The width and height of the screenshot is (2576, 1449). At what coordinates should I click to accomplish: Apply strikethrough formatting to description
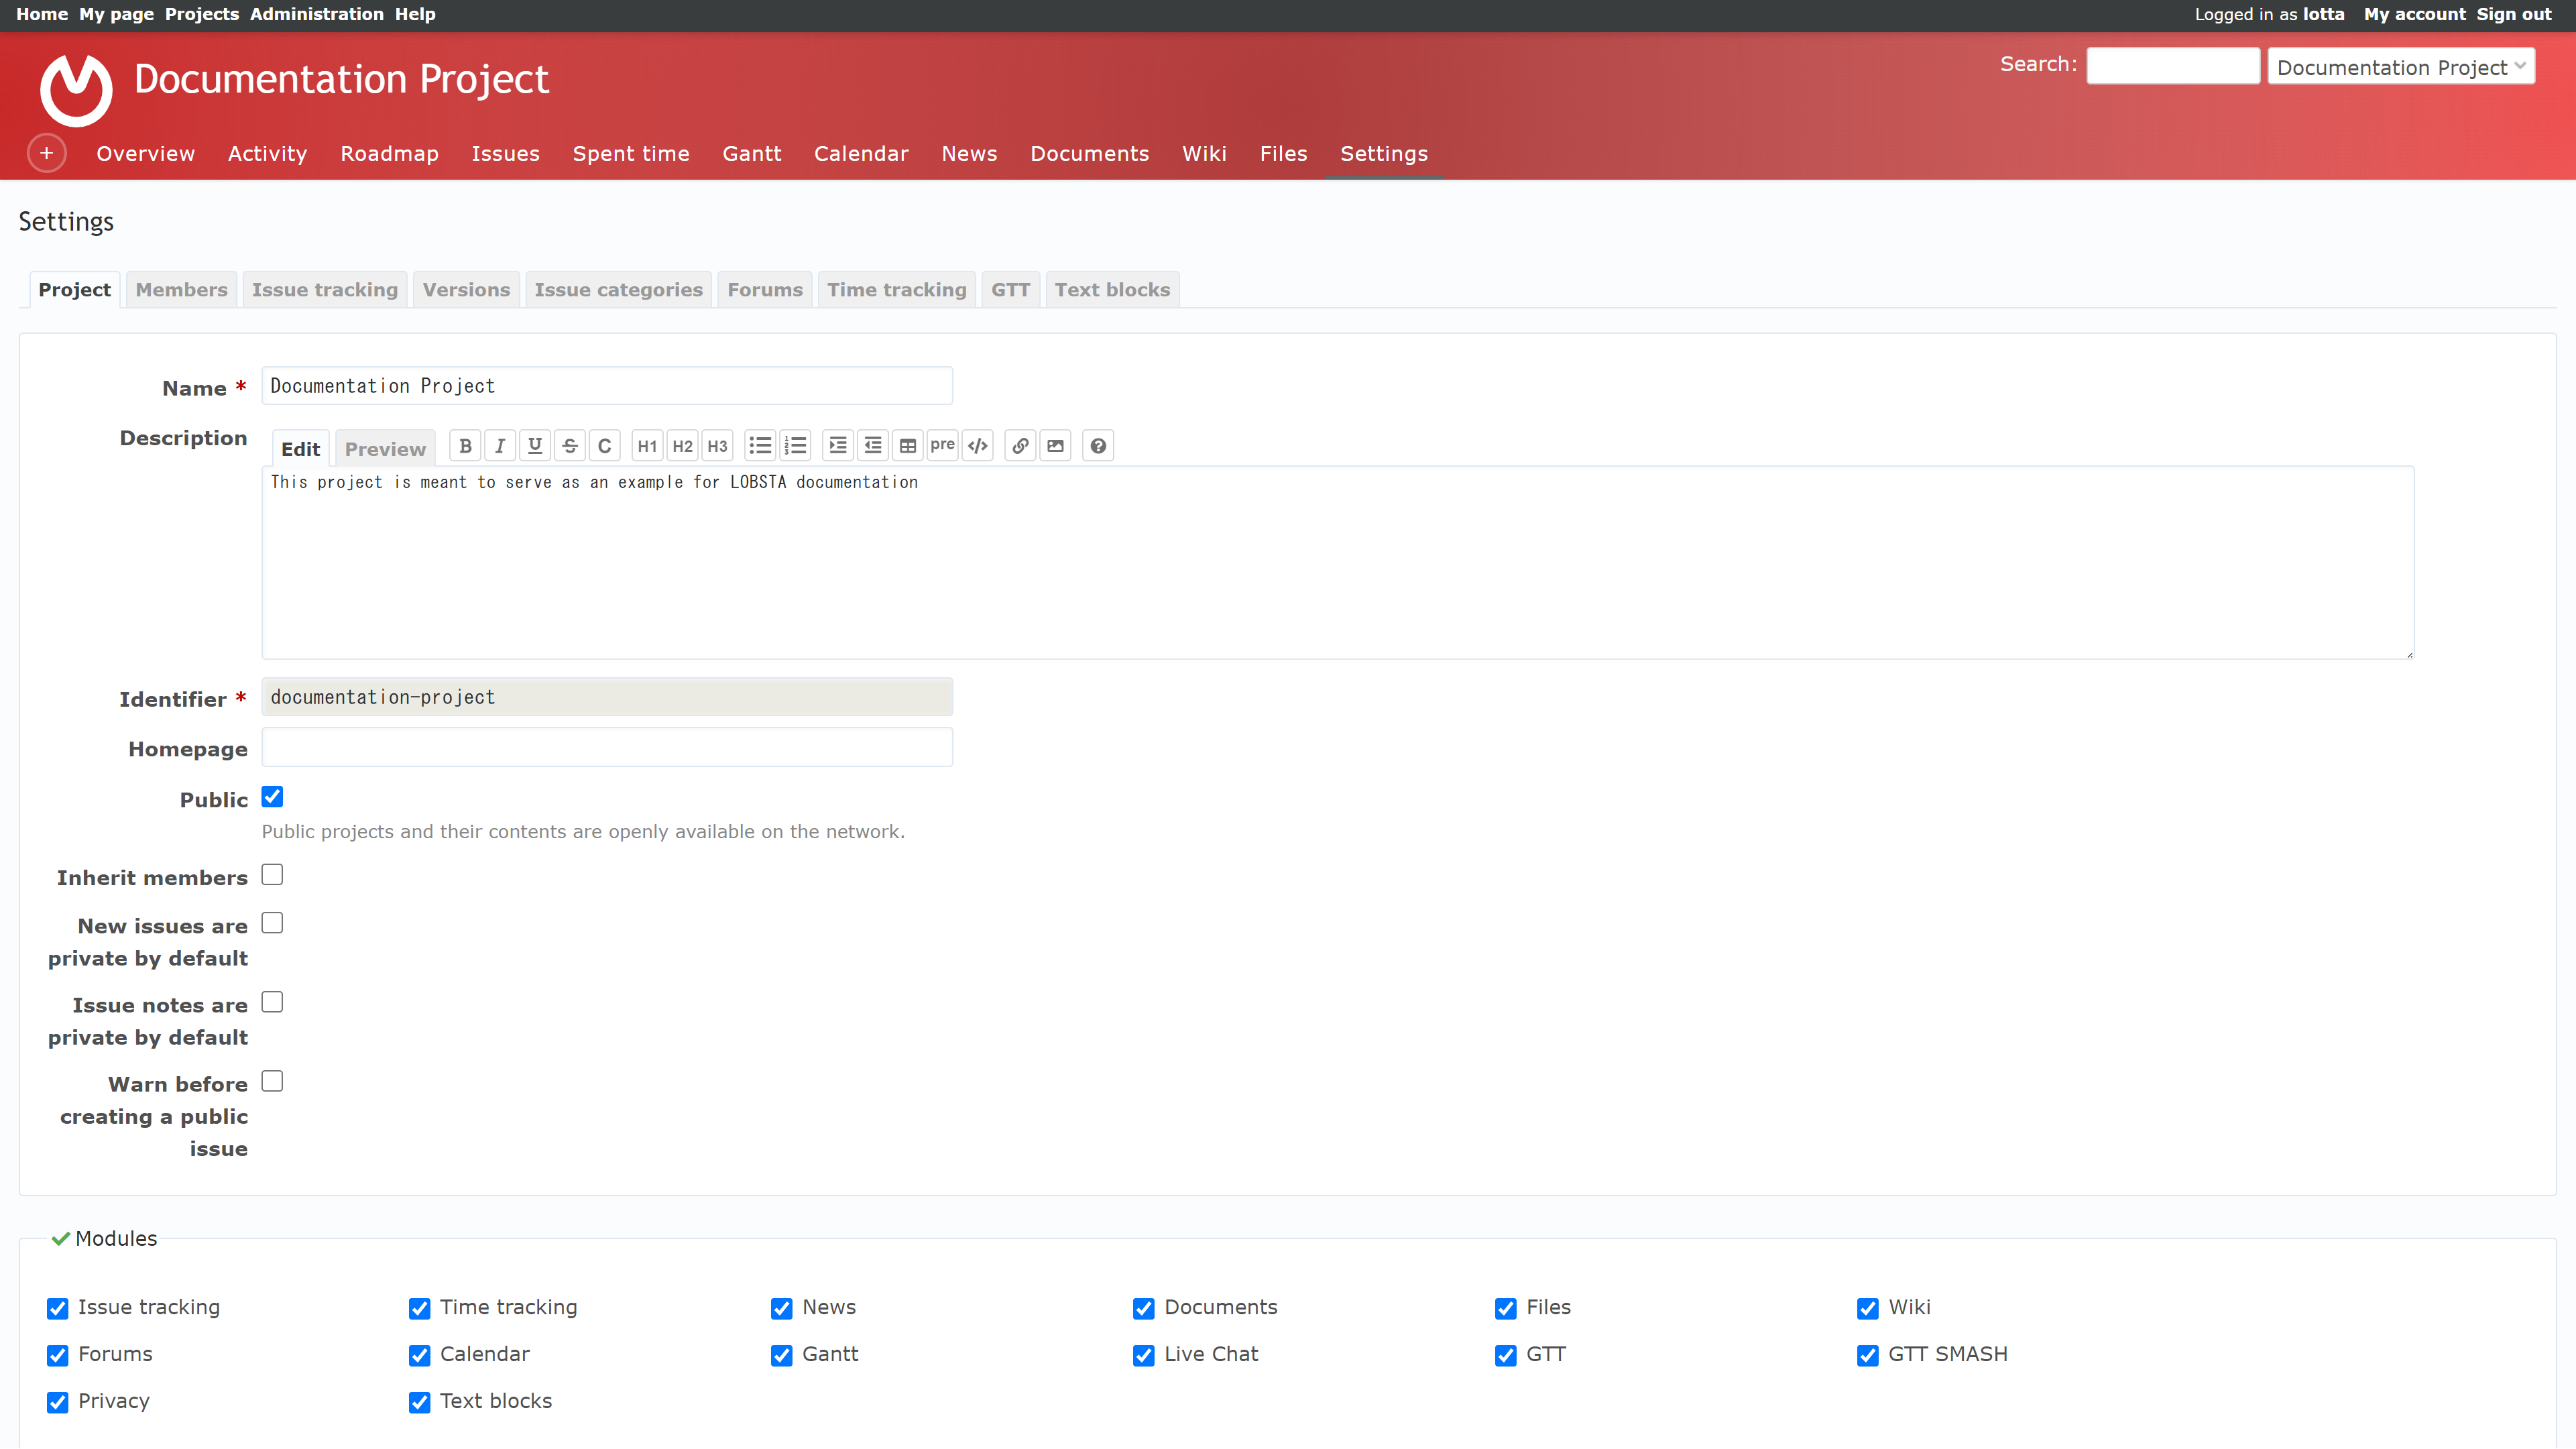point(570,446)
